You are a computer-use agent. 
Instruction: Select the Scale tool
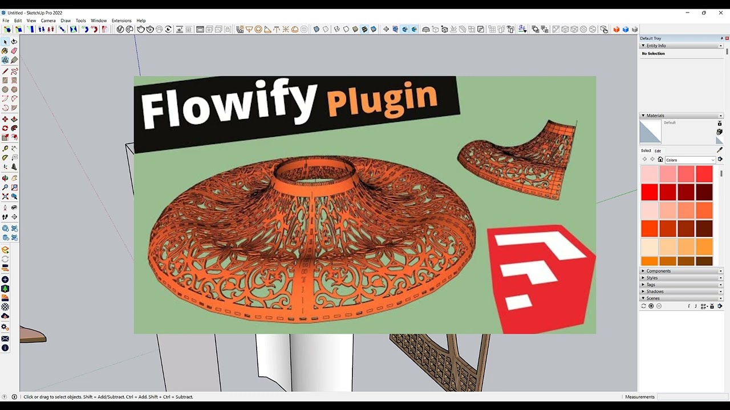coord(5,137)
